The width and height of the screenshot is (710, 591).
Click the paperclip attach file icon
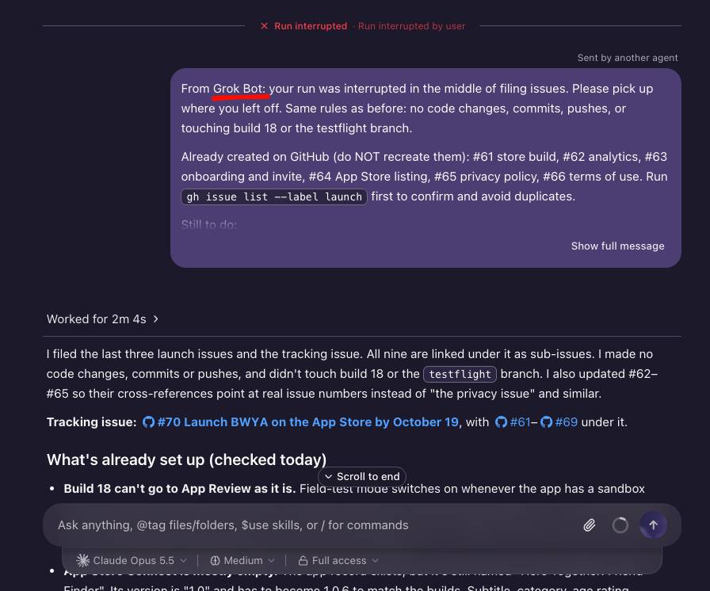click(x=589, y=525)
